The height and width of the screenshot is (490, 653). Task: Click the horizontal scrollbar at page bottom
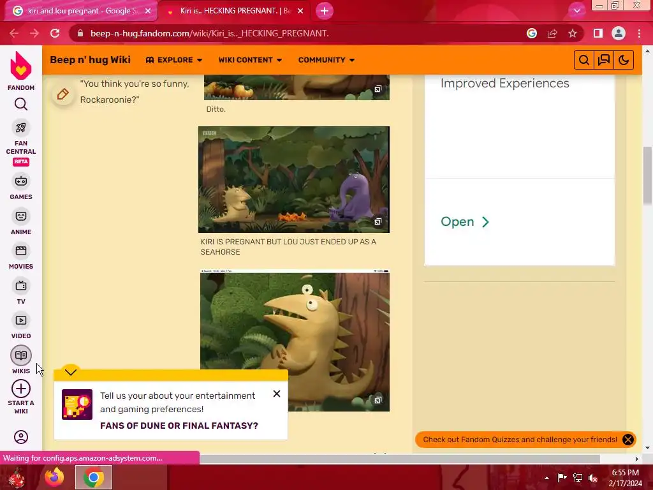[x=400, y=459]
